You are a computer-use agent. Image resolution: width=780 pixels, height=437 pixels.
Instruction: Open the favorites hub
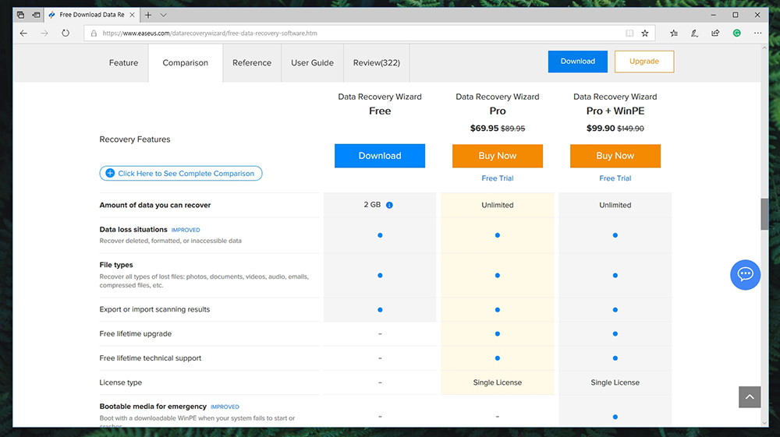click(674, 33)
